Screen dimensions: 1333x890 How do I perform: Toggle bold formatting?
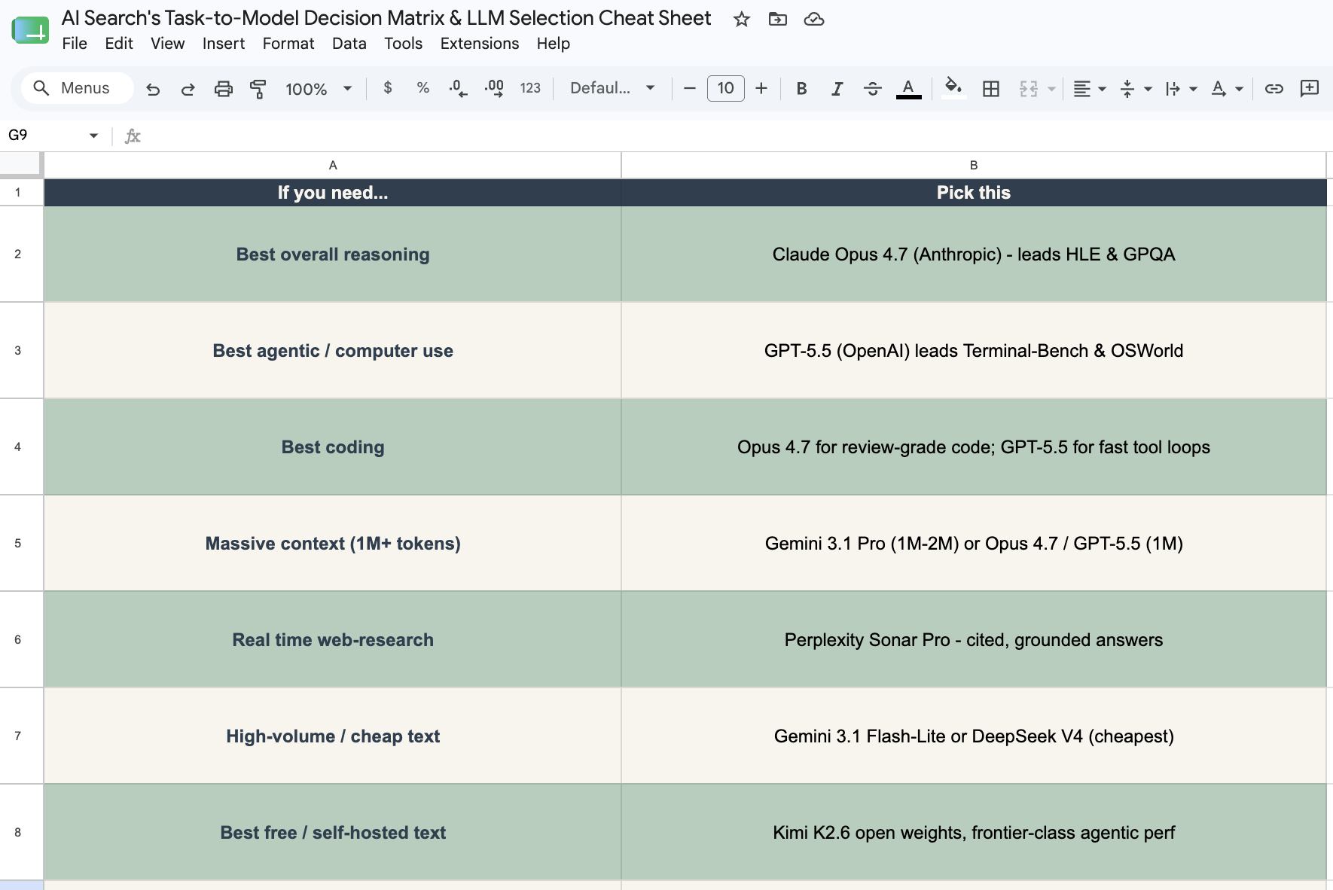click(x=802, y=88)
